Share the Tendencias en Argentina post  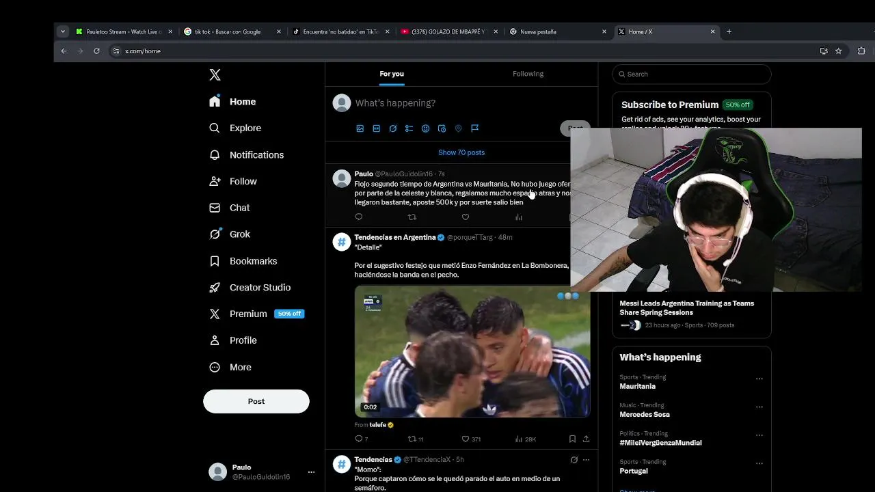(586, 439)
